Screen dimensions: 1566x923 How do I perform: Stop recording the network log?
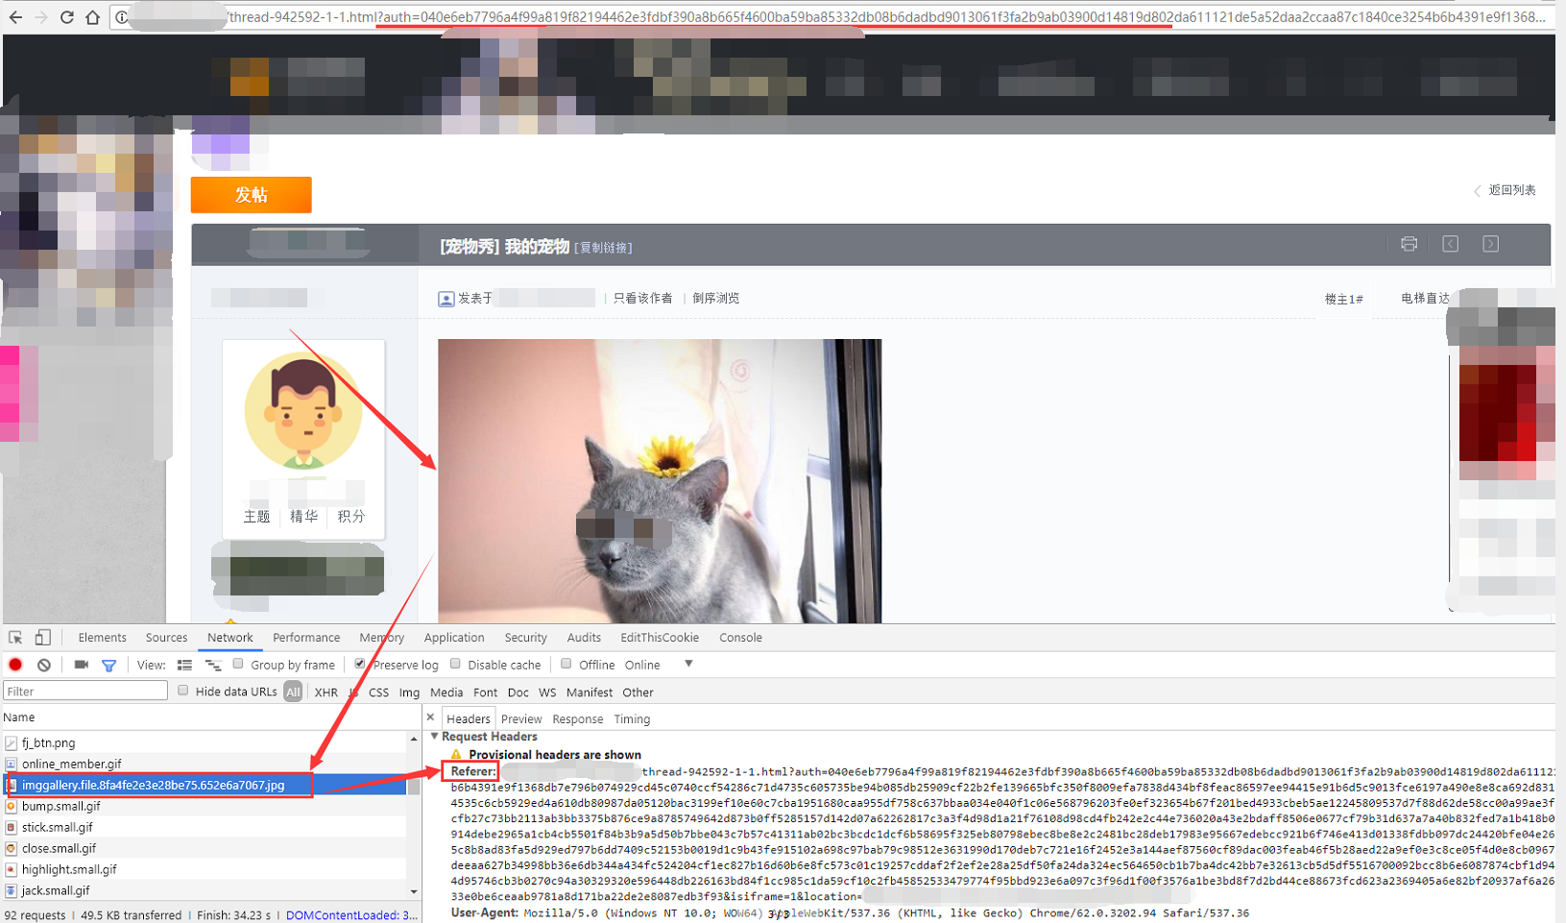[15, 665]
